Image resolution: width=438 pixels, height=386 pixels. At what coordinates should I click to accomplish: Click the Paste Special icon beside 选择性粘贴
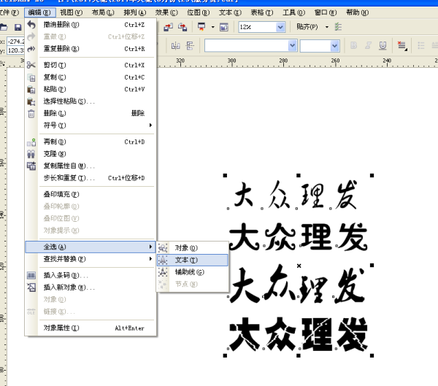click(31, 101)
